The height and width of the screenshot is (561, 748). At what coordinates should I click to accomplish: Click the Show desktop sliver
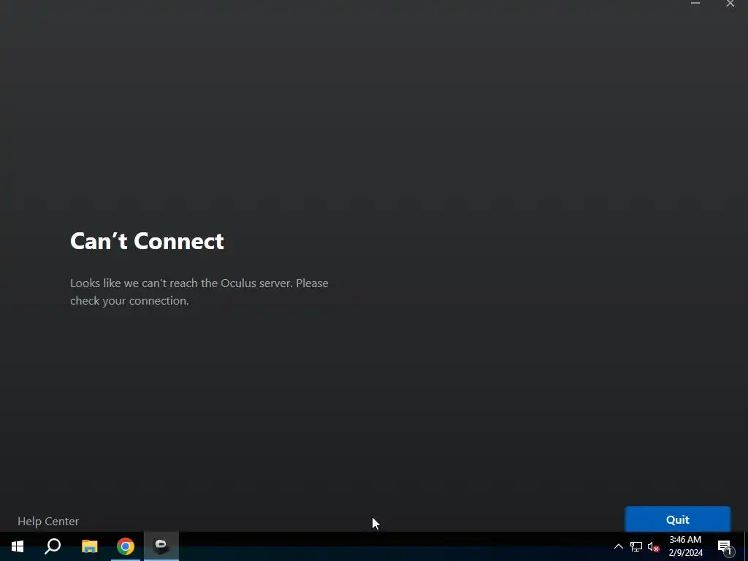coord(746,546)
